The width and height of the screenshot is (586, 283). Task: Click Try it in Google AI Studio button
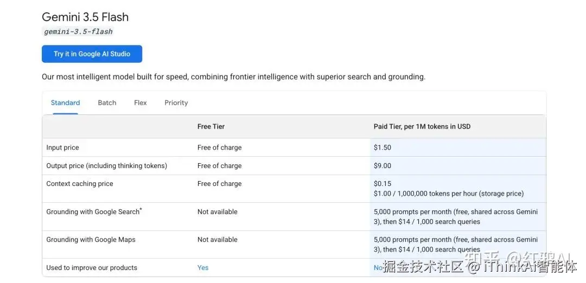point(92,54)
